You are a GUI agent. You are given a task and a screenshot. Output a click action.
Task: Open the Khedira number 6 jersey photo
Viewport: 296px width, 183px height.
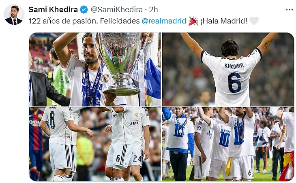coord(228,70)
